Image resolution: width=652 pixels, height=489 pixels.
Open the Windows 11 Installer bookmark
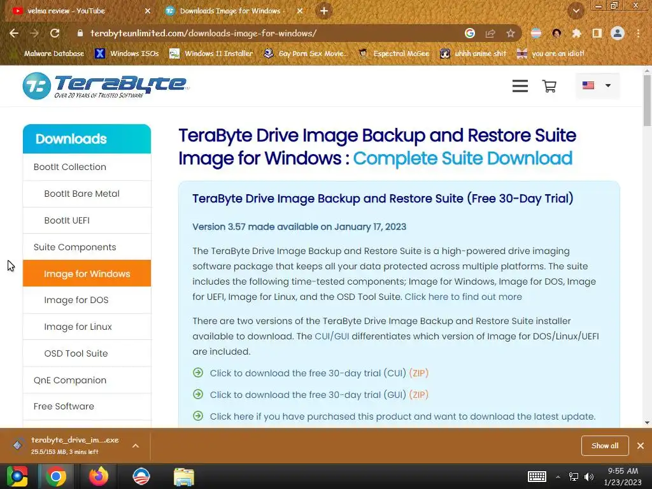tap(211, 53)
